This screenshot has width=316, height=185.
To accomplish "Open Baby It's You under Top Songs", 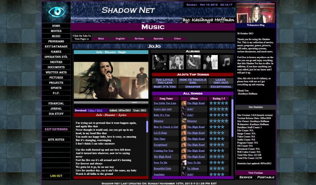I will [x=165, y=87].
